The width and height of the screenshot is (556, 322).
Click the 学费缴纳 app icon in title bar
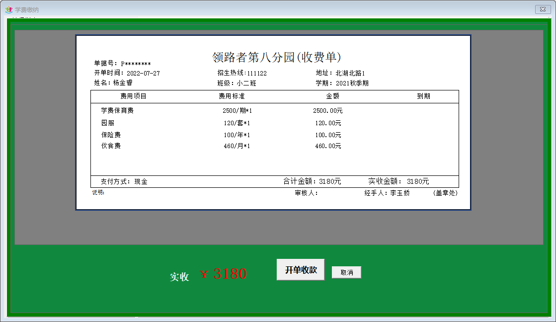(x=8, y=9)
